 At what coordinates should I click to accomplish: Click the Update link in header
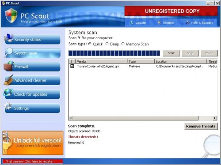click(141, 22)
